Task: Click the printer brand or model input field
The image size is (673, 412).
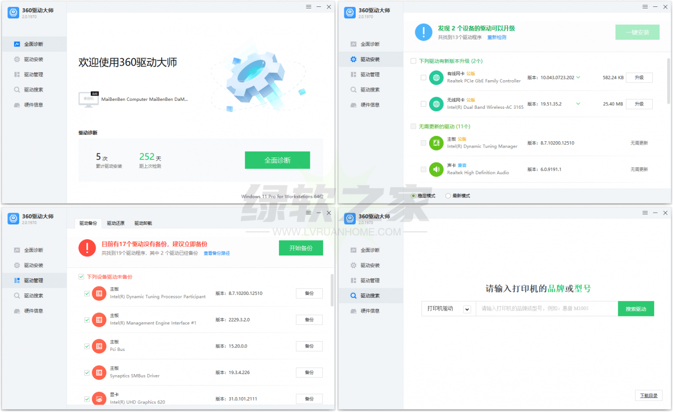Action: (x=546, y=309)
